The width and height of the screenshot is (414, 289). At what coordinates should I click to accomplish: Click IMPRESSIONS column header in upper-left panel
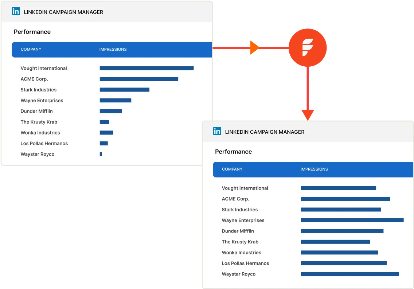(x=113, y=49)
